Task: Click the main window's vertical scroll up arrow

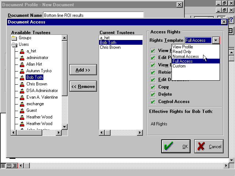Action: point(232,52)
